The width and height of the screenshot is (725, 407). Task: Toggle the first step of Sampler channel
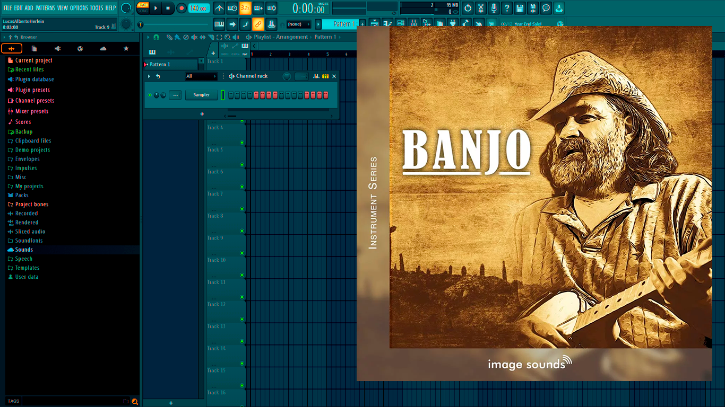[231, 95]
